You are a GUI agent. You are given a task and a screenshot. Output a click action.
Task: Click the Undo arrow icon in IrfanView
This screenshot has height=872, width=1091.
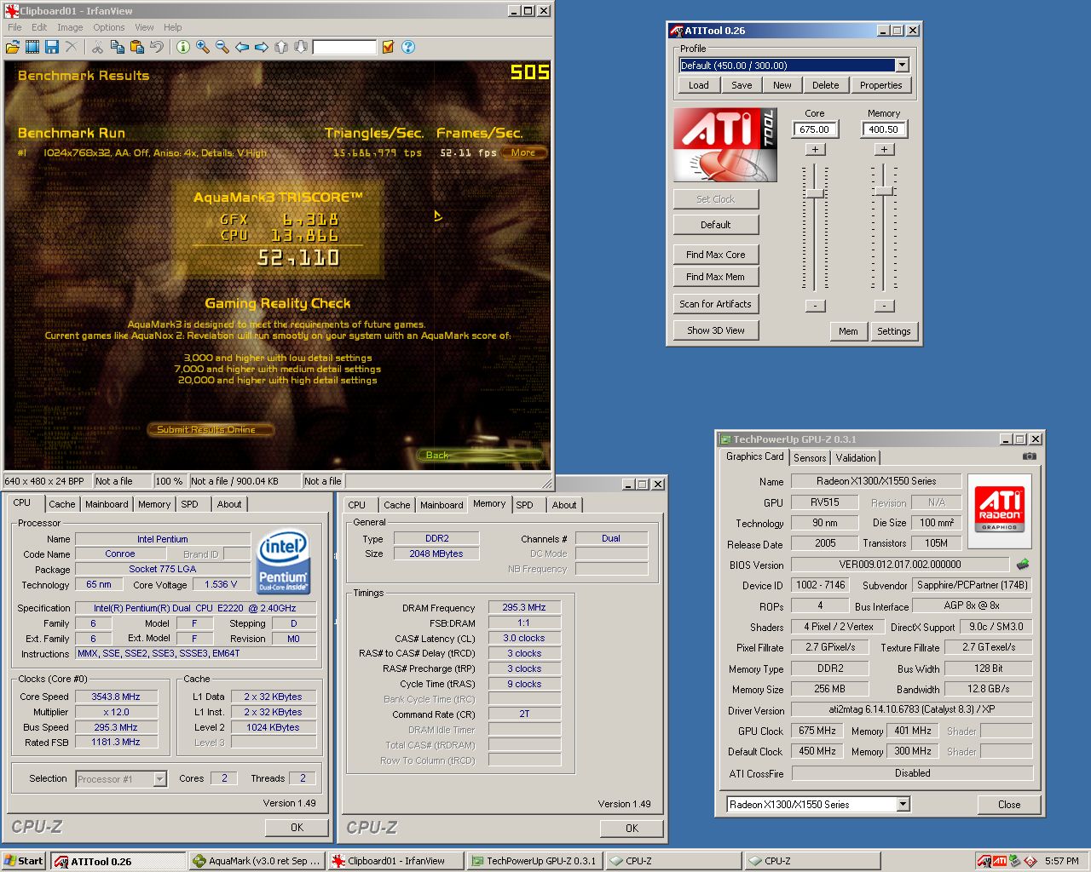click(x=156, y=47)
